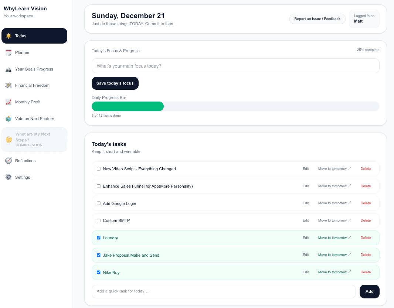This screenshot has height=308, width=394.
Task: Select the Today sun icon in sidebar
Action: point(8,35)
